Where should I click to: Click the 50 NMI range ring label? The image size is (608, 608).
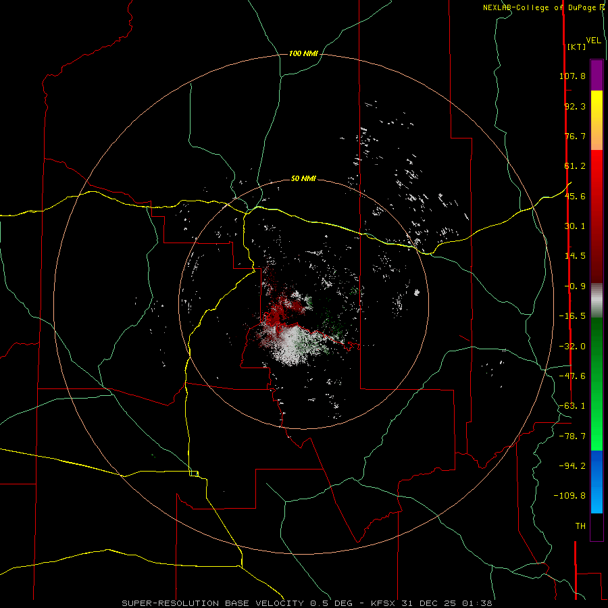303,178
